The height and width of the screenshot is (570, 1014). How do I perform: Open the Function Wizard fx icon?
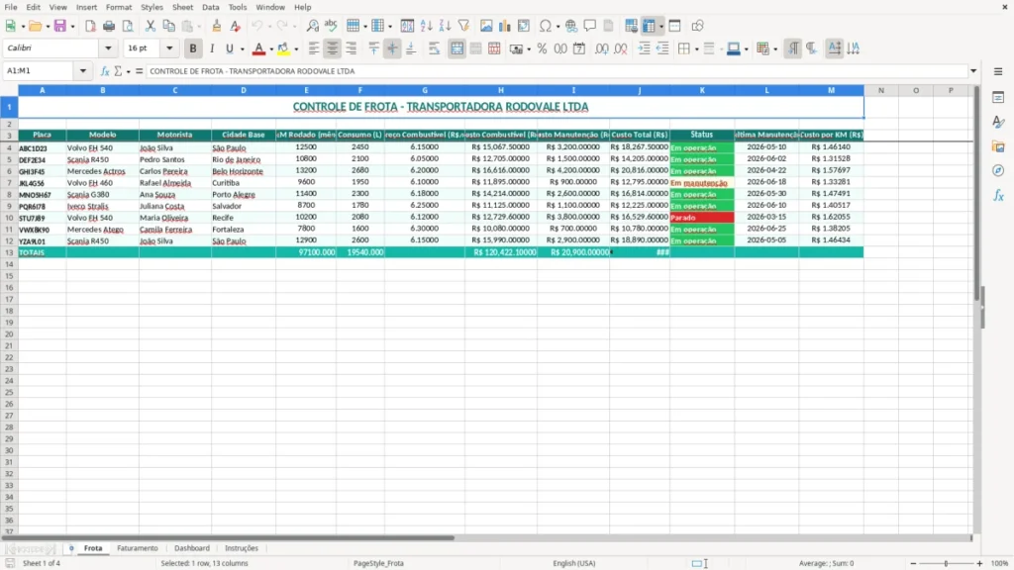point(105,71)
